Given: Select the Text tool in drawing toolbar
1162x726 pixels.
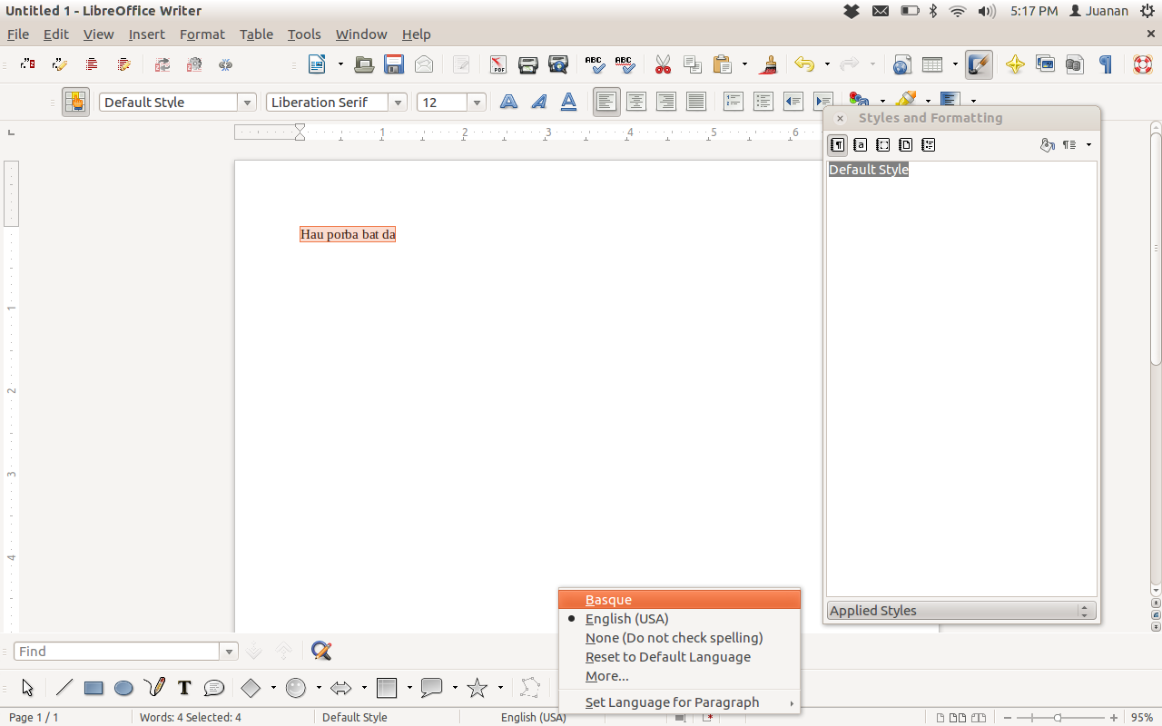Looking at the screenshot, I should point(184,688).
